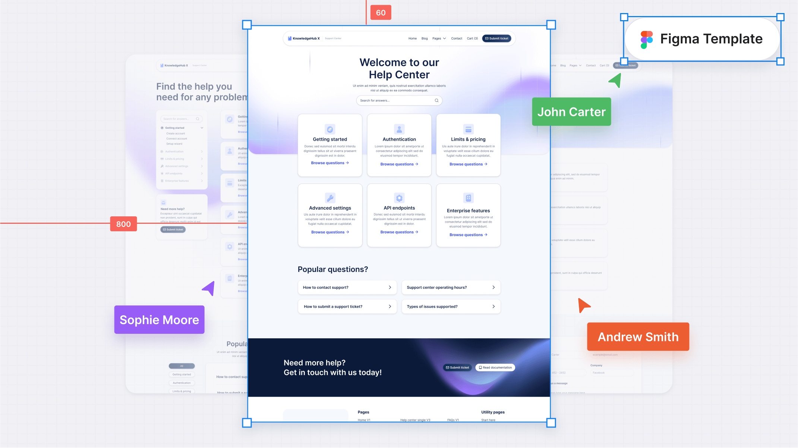Click the Limits & pricing category icon
The image size is (798, 448).
468,128
